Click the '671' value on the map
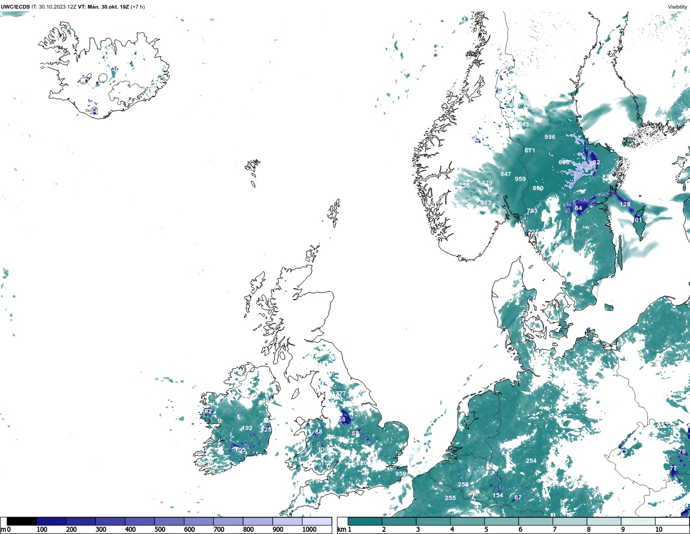 [x=530, y=150]
